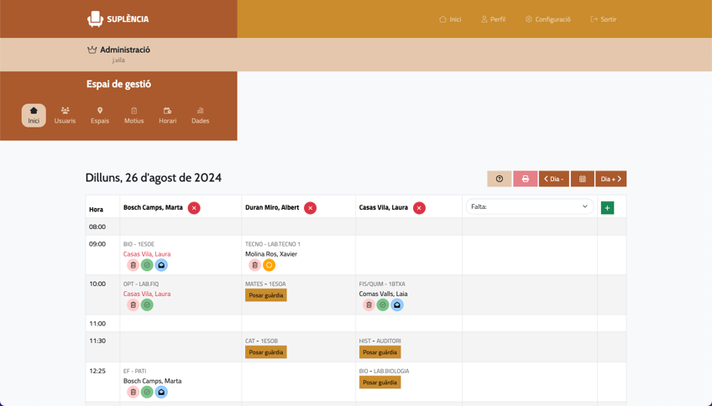Click Comas Valls, Laia name

coord(383,294)
